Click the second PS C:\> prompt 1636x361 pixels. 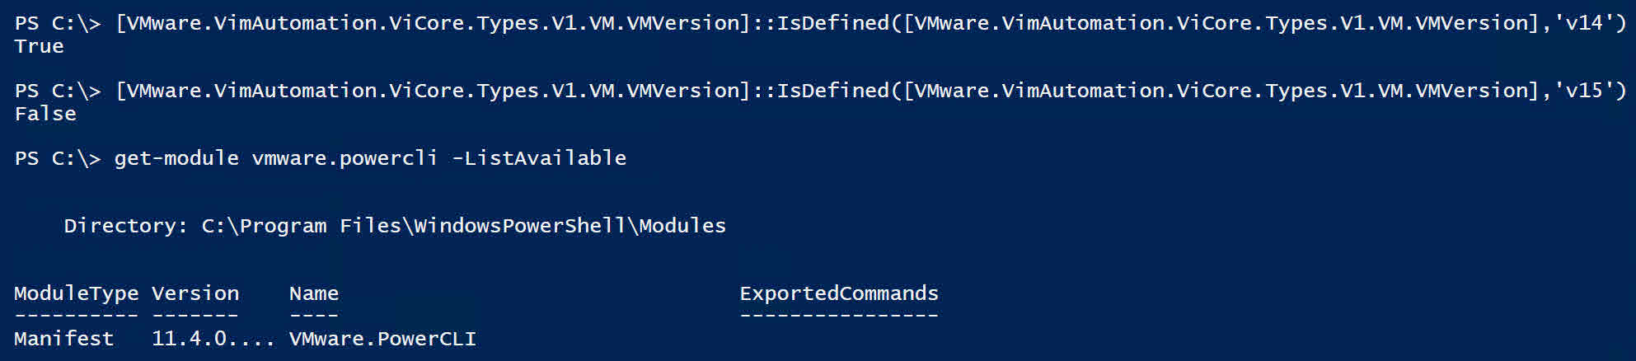pyautogui.click(x=58, y=90)
